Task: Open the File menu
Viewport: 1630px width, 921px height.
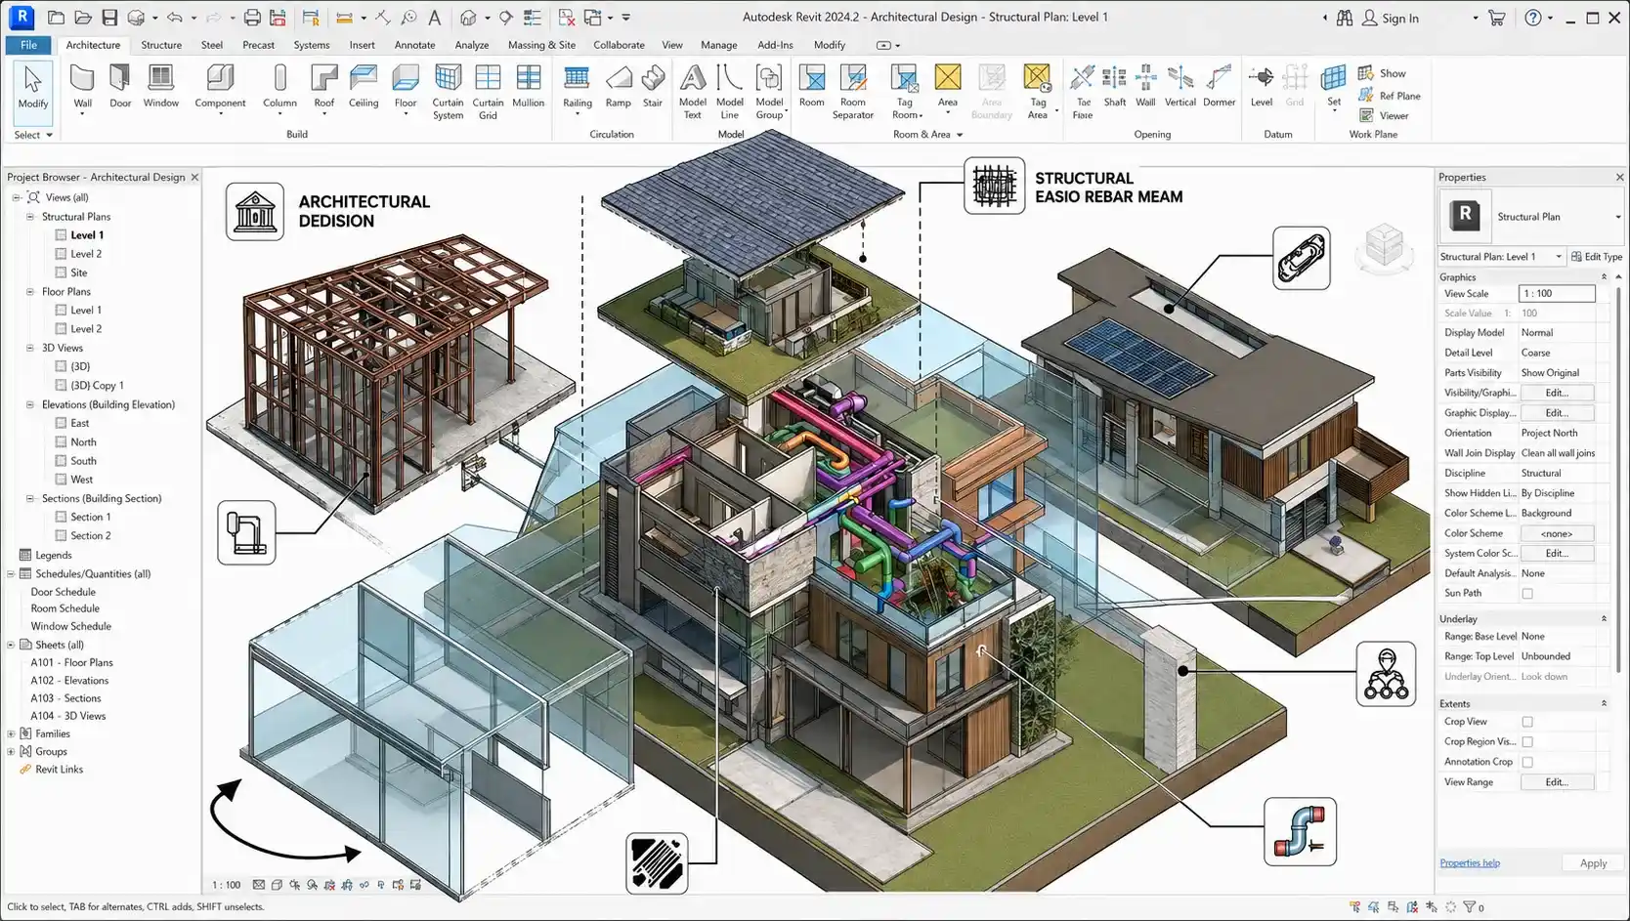Action: 28,45
